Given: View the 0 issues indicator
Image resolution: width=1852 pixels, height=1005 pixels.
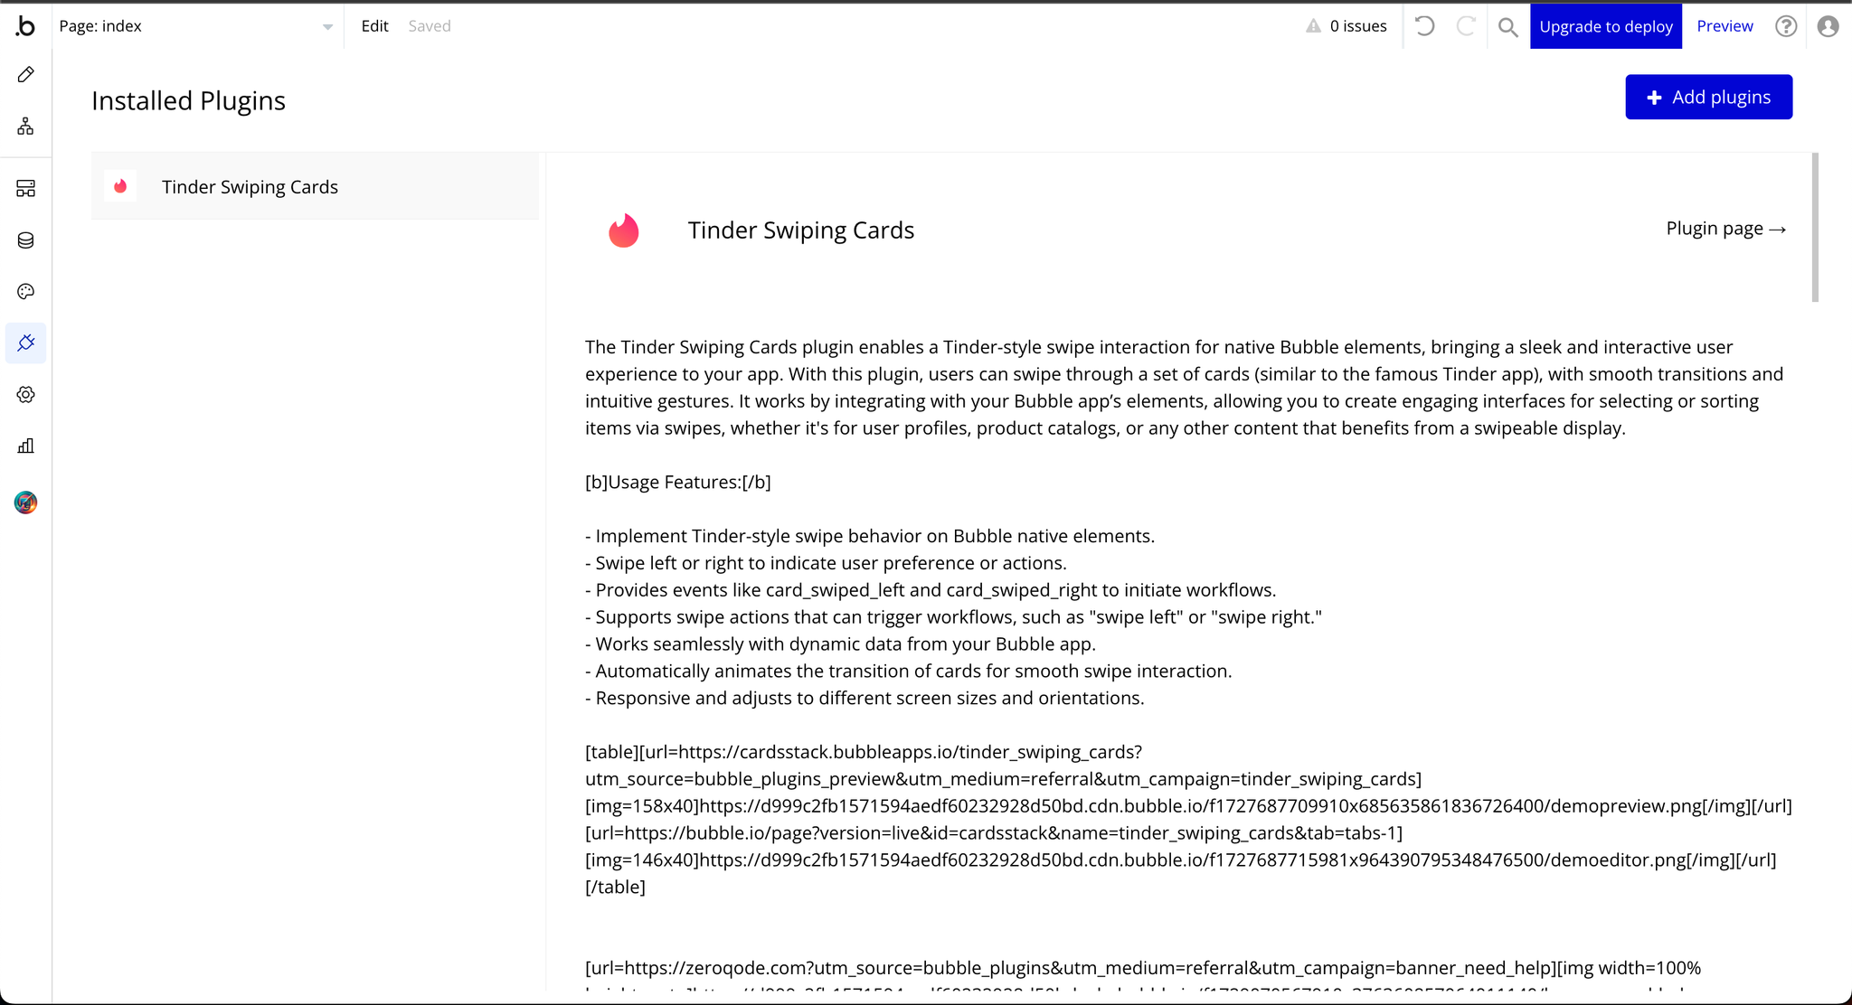Looking at the screenshot, I should click(1346, 26).
